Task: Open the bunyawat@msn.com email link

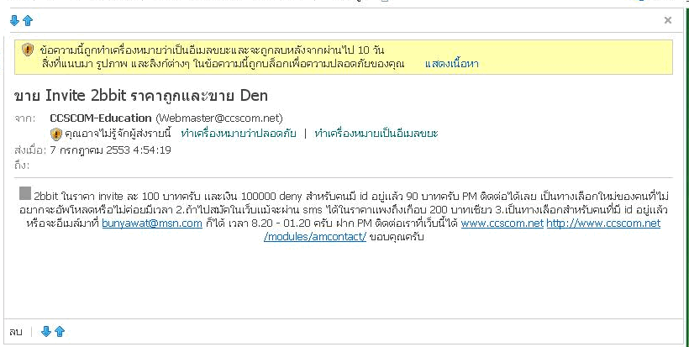Action: pyautogui.click(x=152, y=223)
